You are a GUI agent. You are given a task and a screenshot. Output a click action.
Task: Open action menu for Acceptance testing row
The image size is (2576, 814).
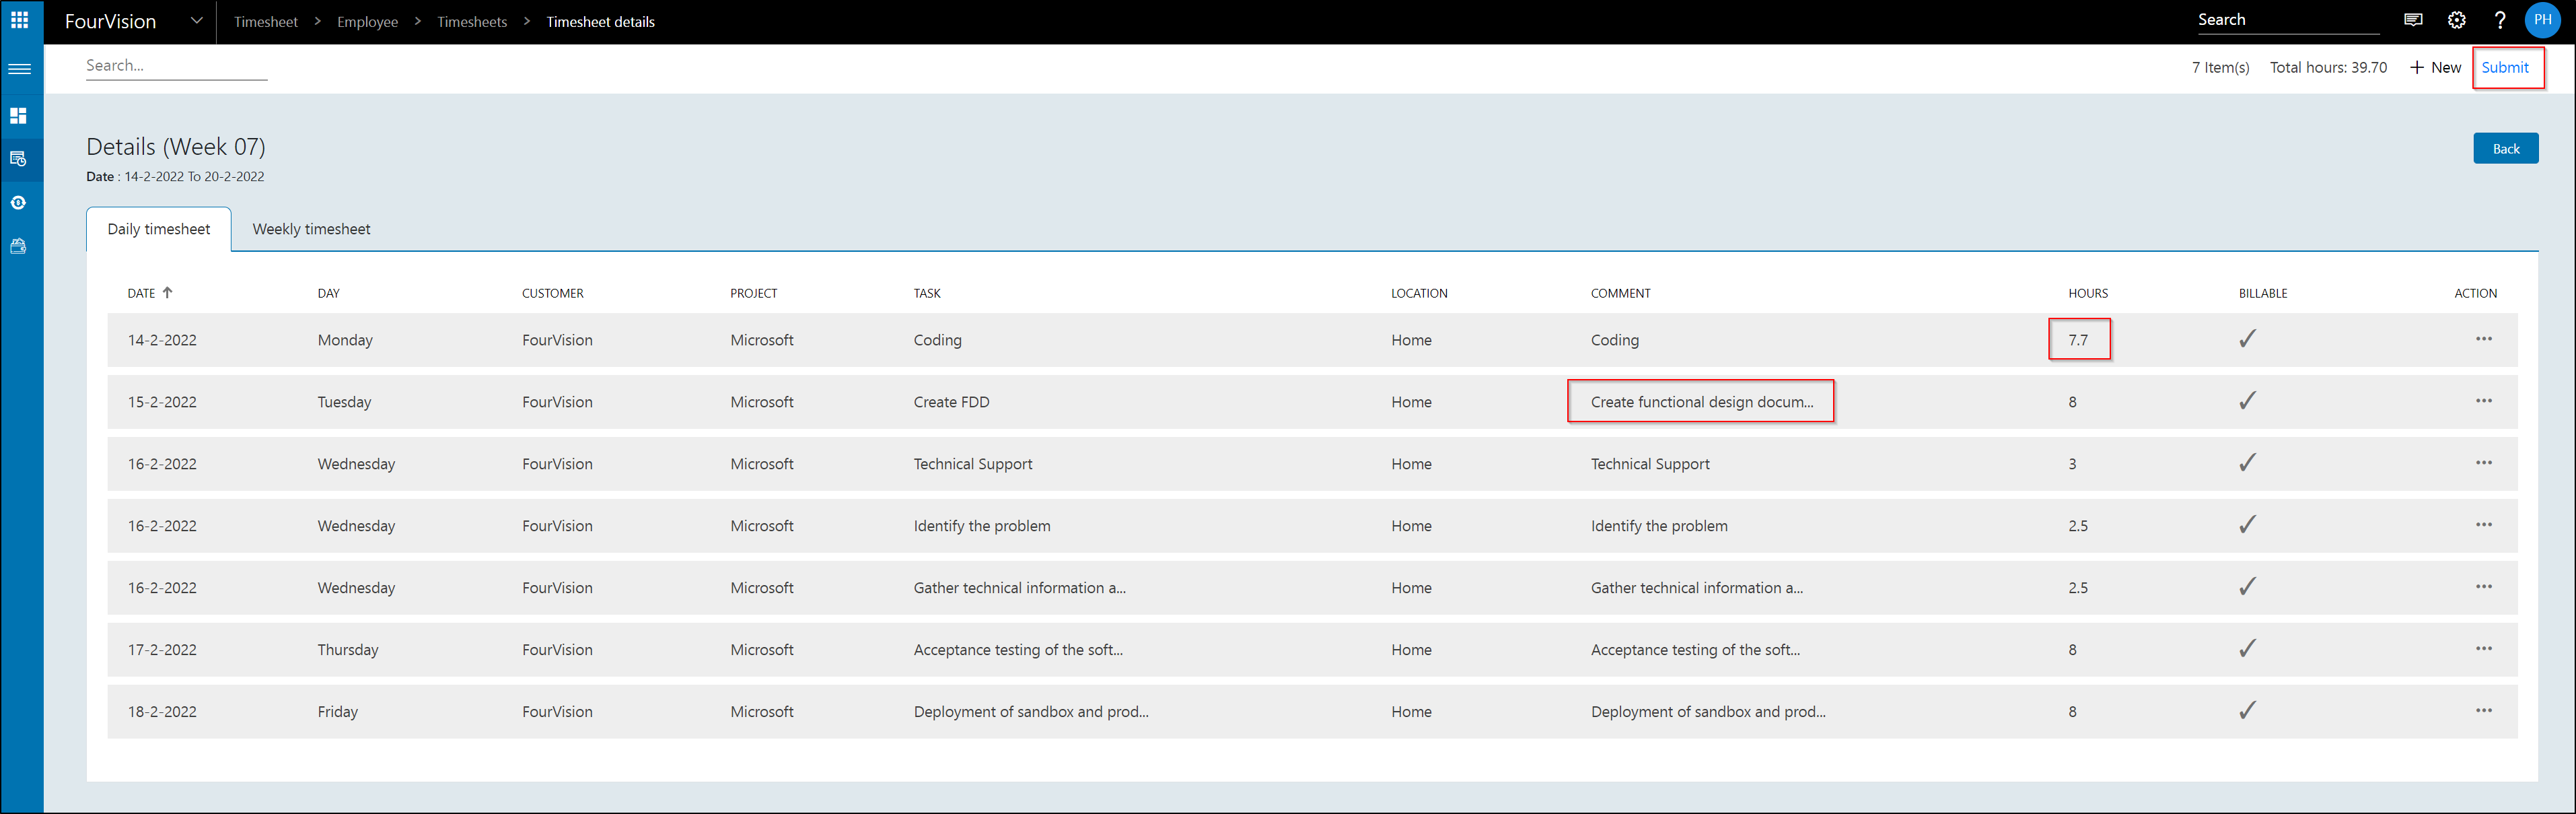[2484, 649]
